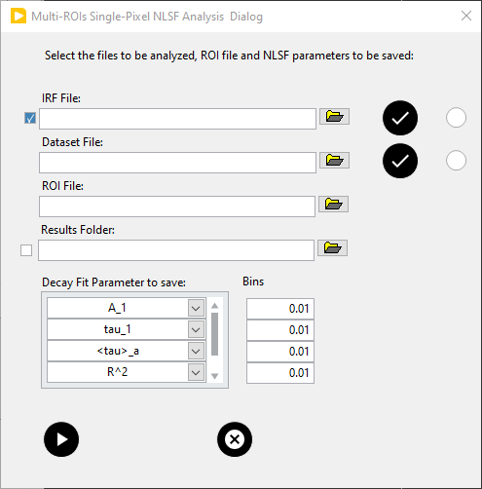Click the ROI File browse folder icon
482x489 pixels.
[x=333, y=204]
